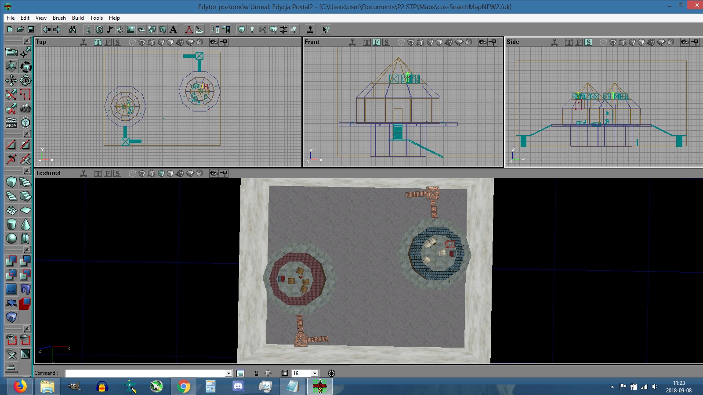703x395 pixels.
Task: Toggle realtime preview in Top viewport
Action: 83,42
